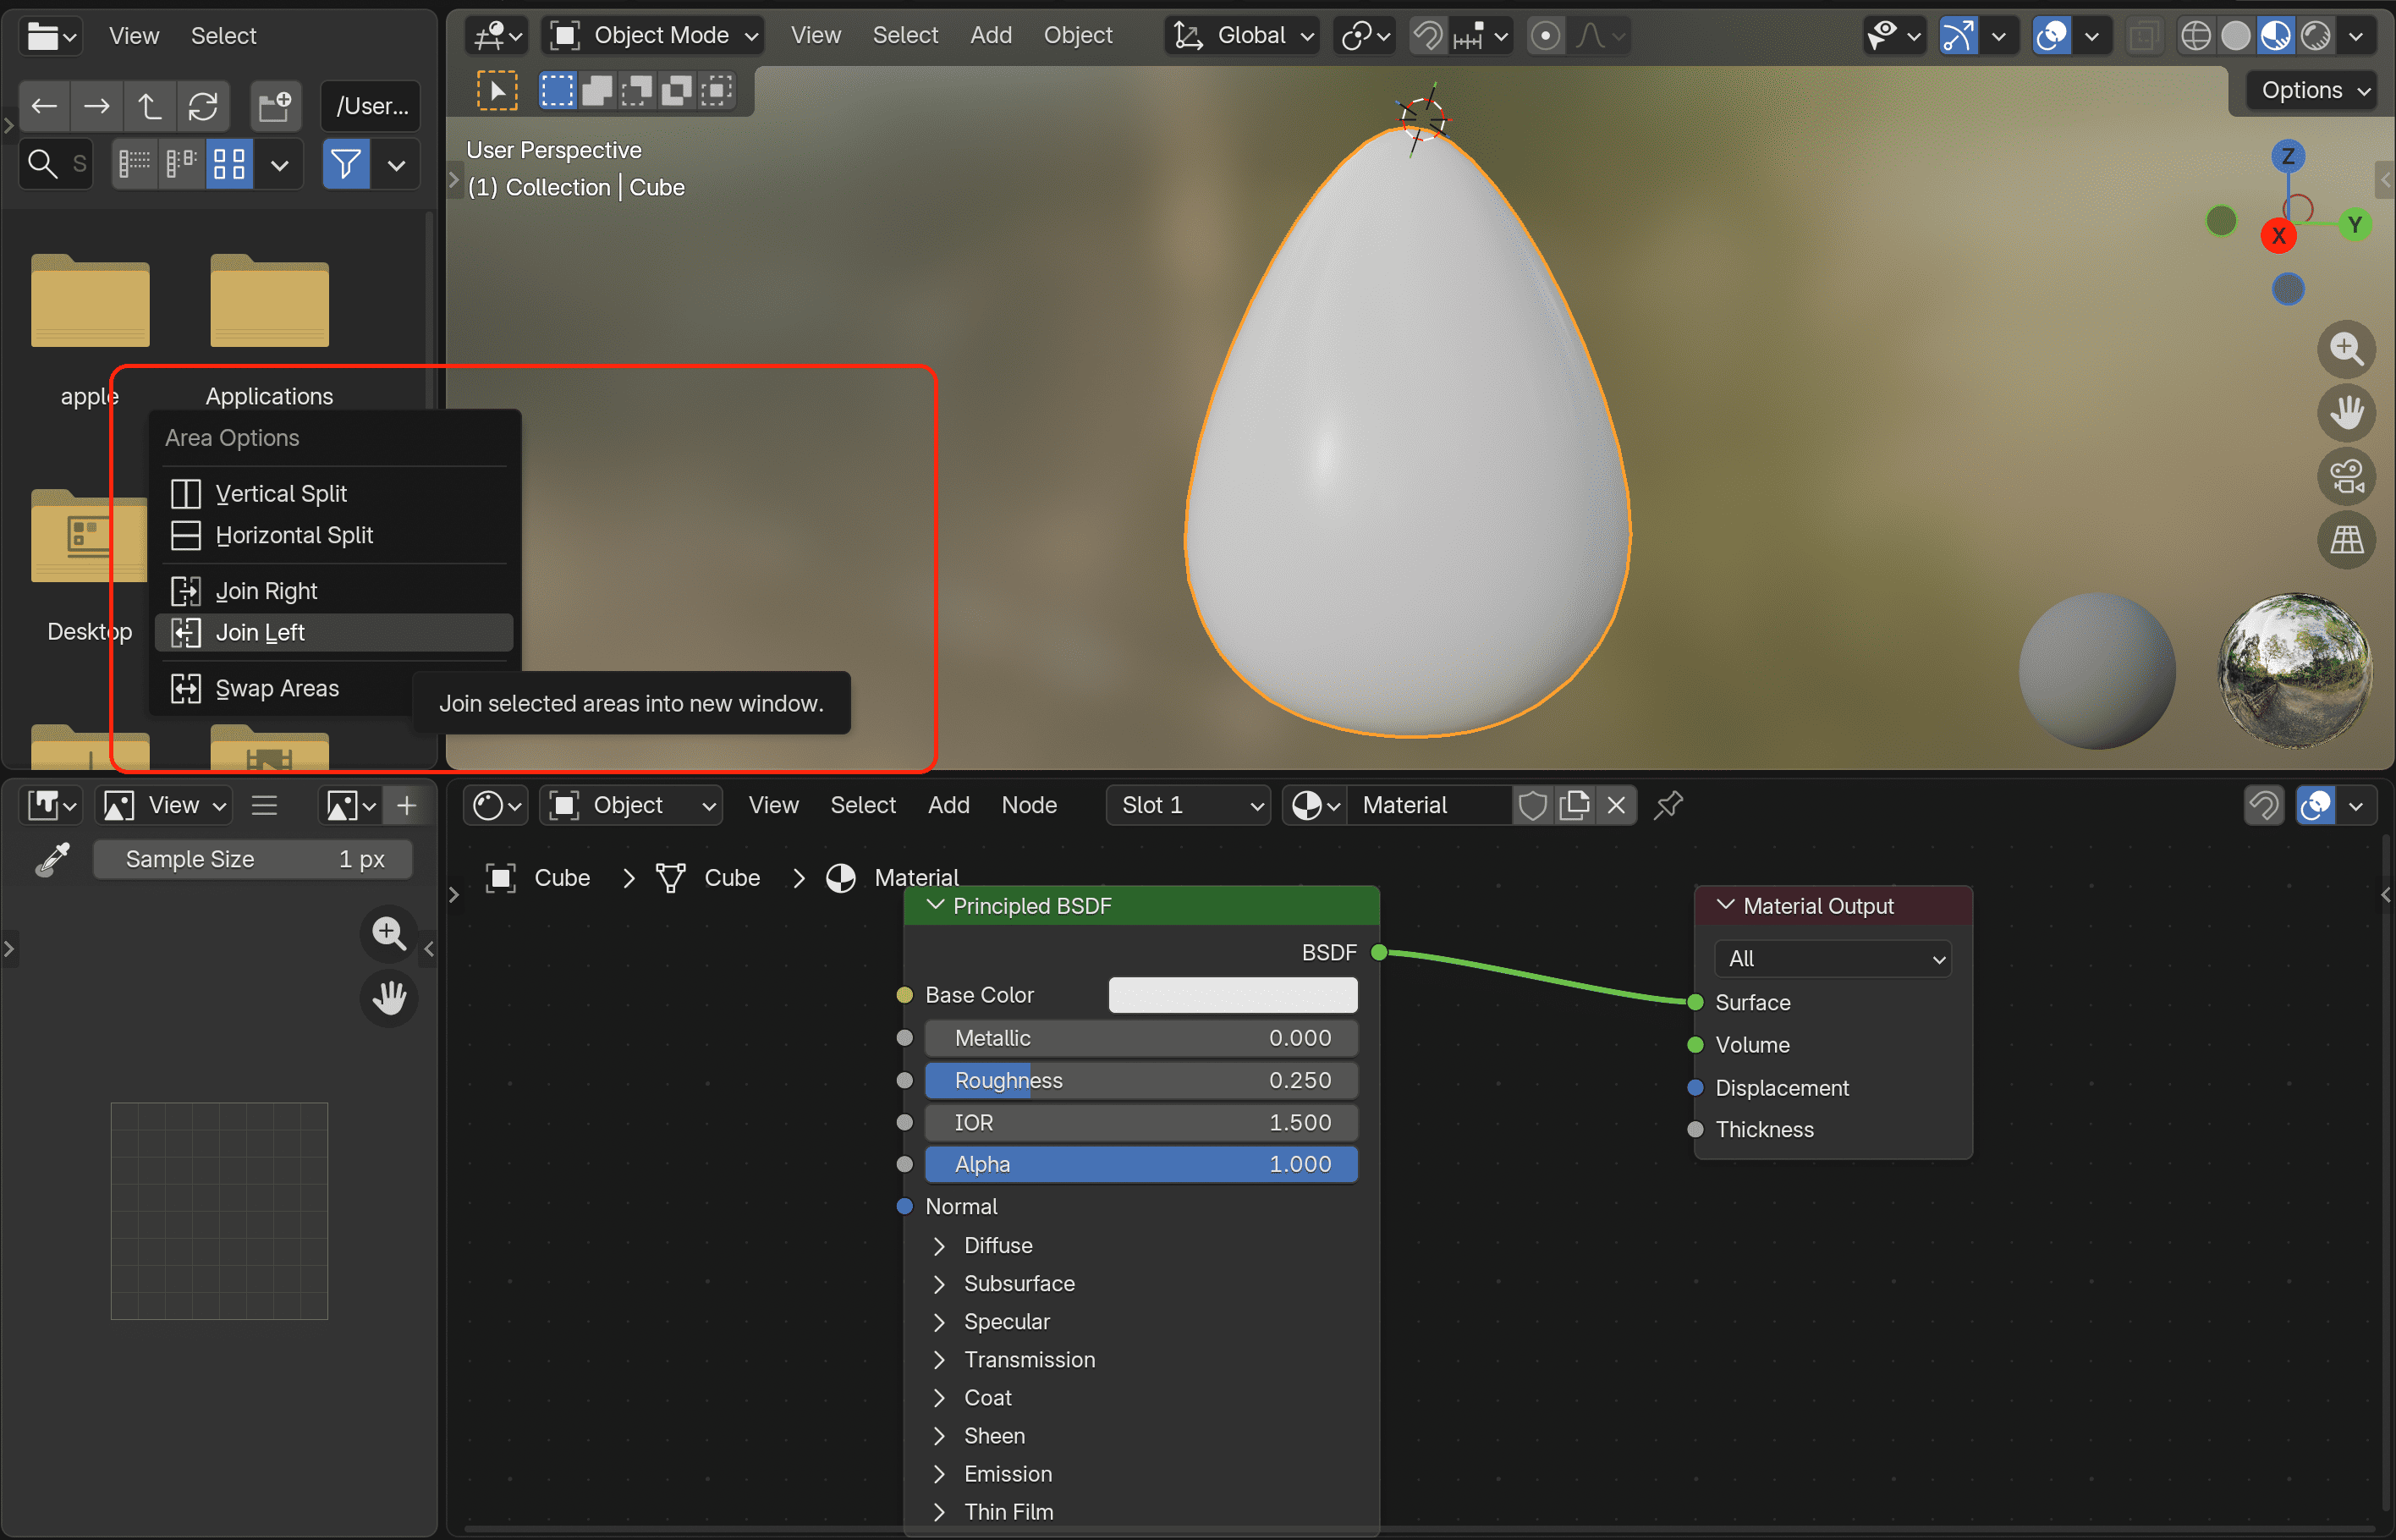This screenshot has height=1540, width=2396.
Task: Set selection mode to intersect
Action: pyautogui.click(x=717, y=91)
